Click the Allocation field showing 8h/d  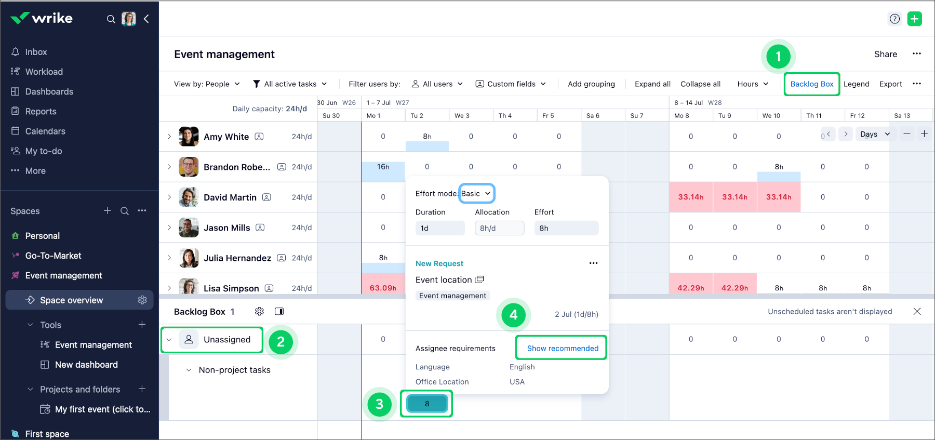(x=499, y=228)
